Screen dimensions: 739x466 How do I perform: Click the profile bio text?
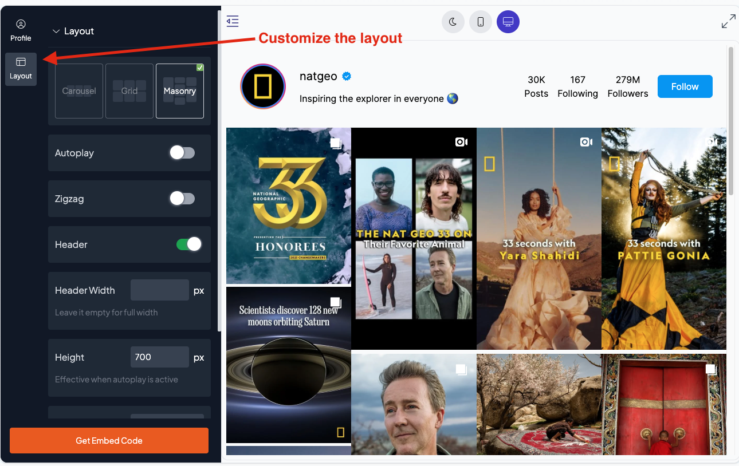coord(379,99)
